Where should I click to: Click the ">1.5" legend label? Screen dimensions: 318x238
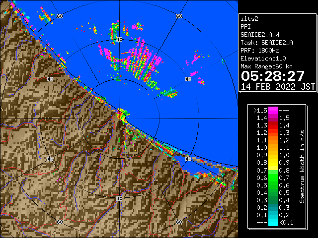pyautogui.click(x=260, y=111)
